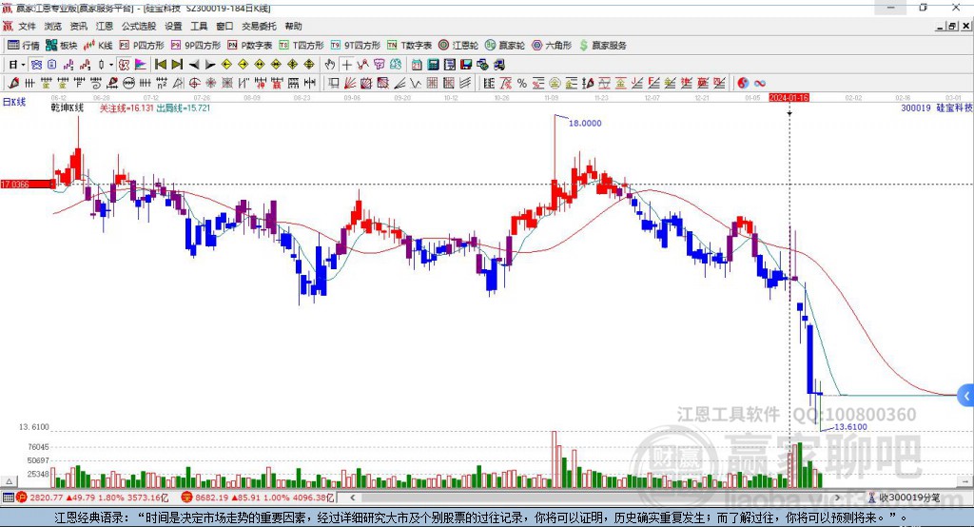Open the 行情 market quotes view
This screenshot has height=527, width=974.
coord(23,46)
